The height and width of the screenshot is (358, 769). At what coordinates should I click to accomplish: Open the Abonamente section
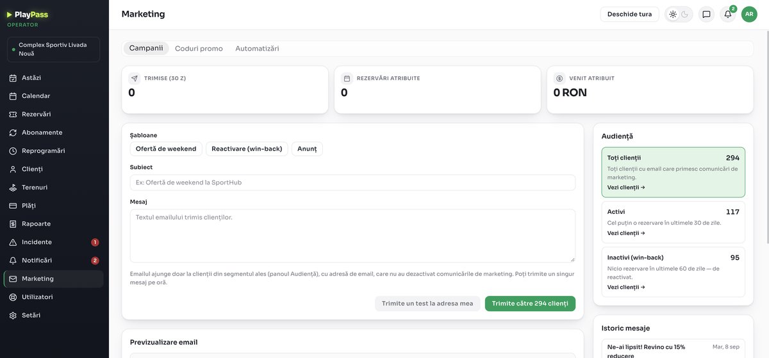tap(53, 133)
